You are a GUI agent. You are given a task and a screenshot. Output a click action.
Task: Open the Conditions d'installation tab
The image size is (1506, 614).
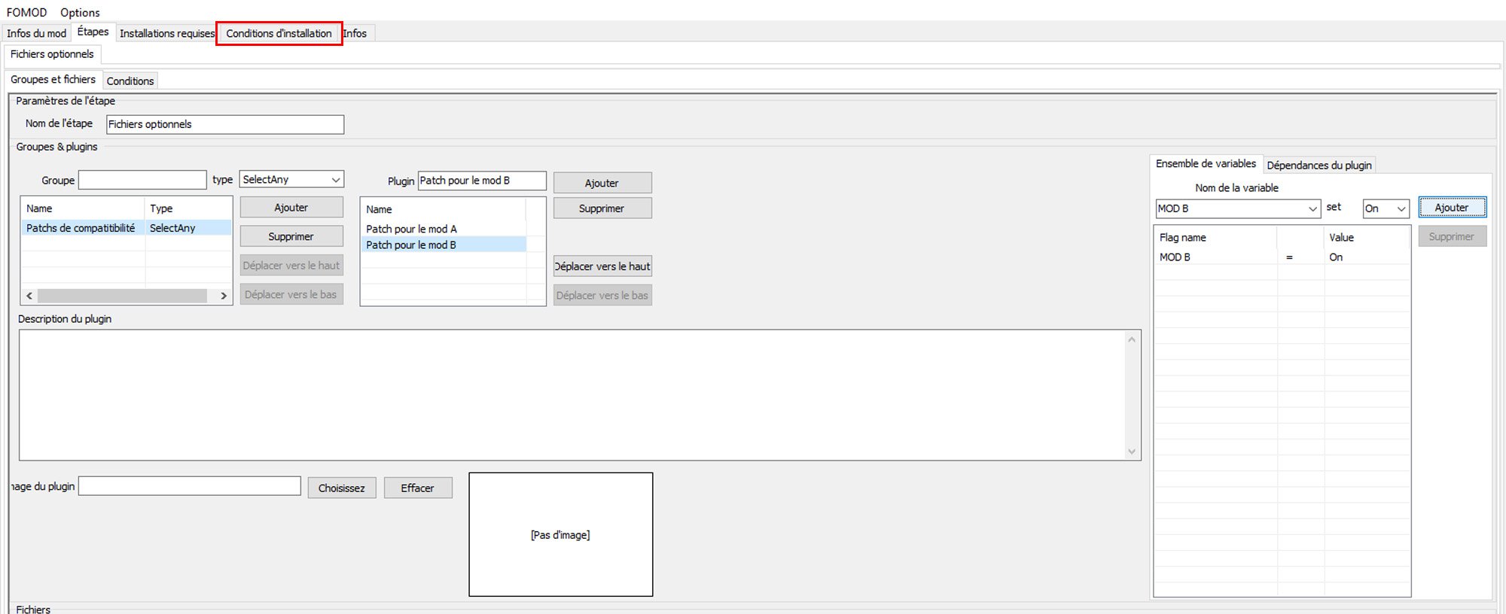[279, 34]
